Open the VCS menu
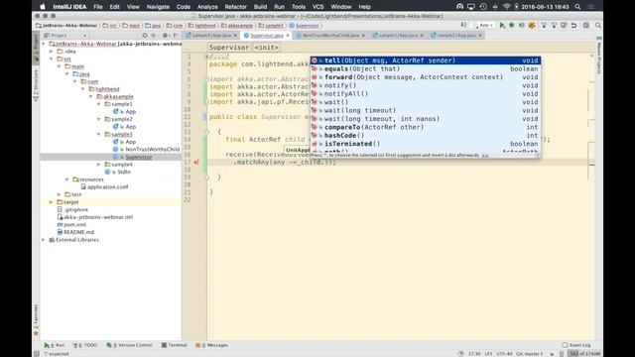The width and height of the screenshot is (635, 357). [x=317, y=7]
